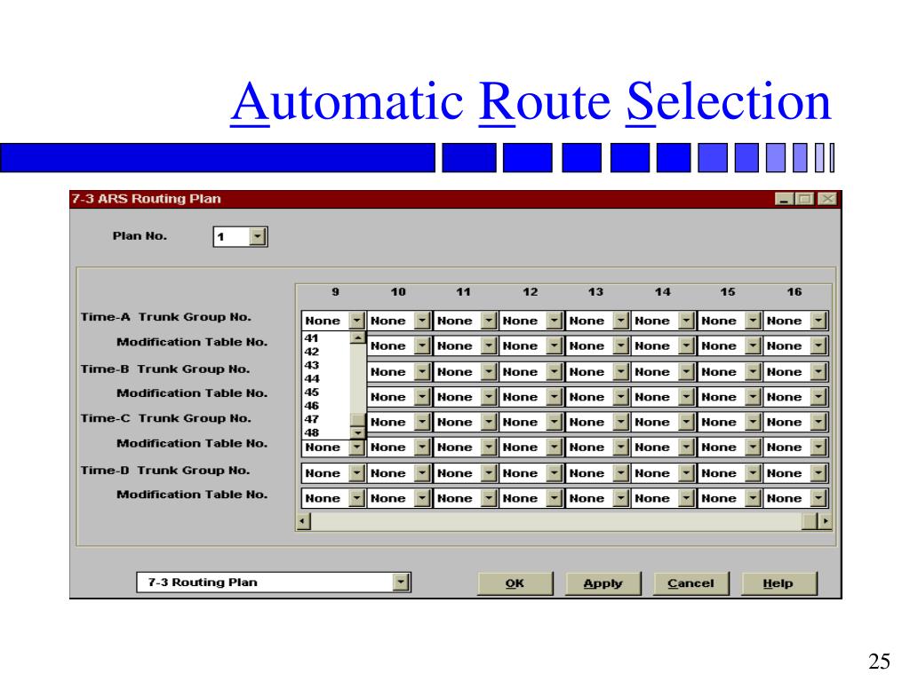The image size is (910, 682).
Task: Open Time-A Modification Table dropdown in column 11
Action: tap(489, 346)
